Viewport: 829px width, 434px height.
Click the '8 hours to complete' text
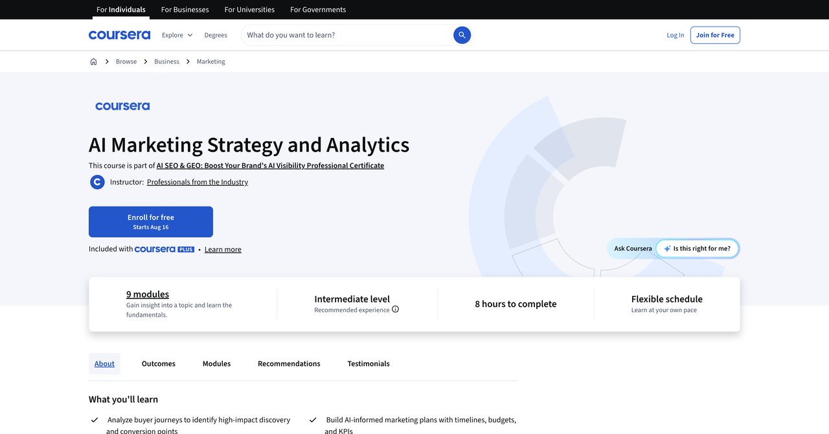(516, 304)
